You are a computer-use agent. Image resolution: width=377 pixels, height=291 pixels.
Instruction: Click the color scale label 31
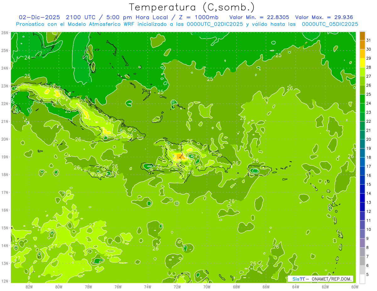(x=369, y=40)
